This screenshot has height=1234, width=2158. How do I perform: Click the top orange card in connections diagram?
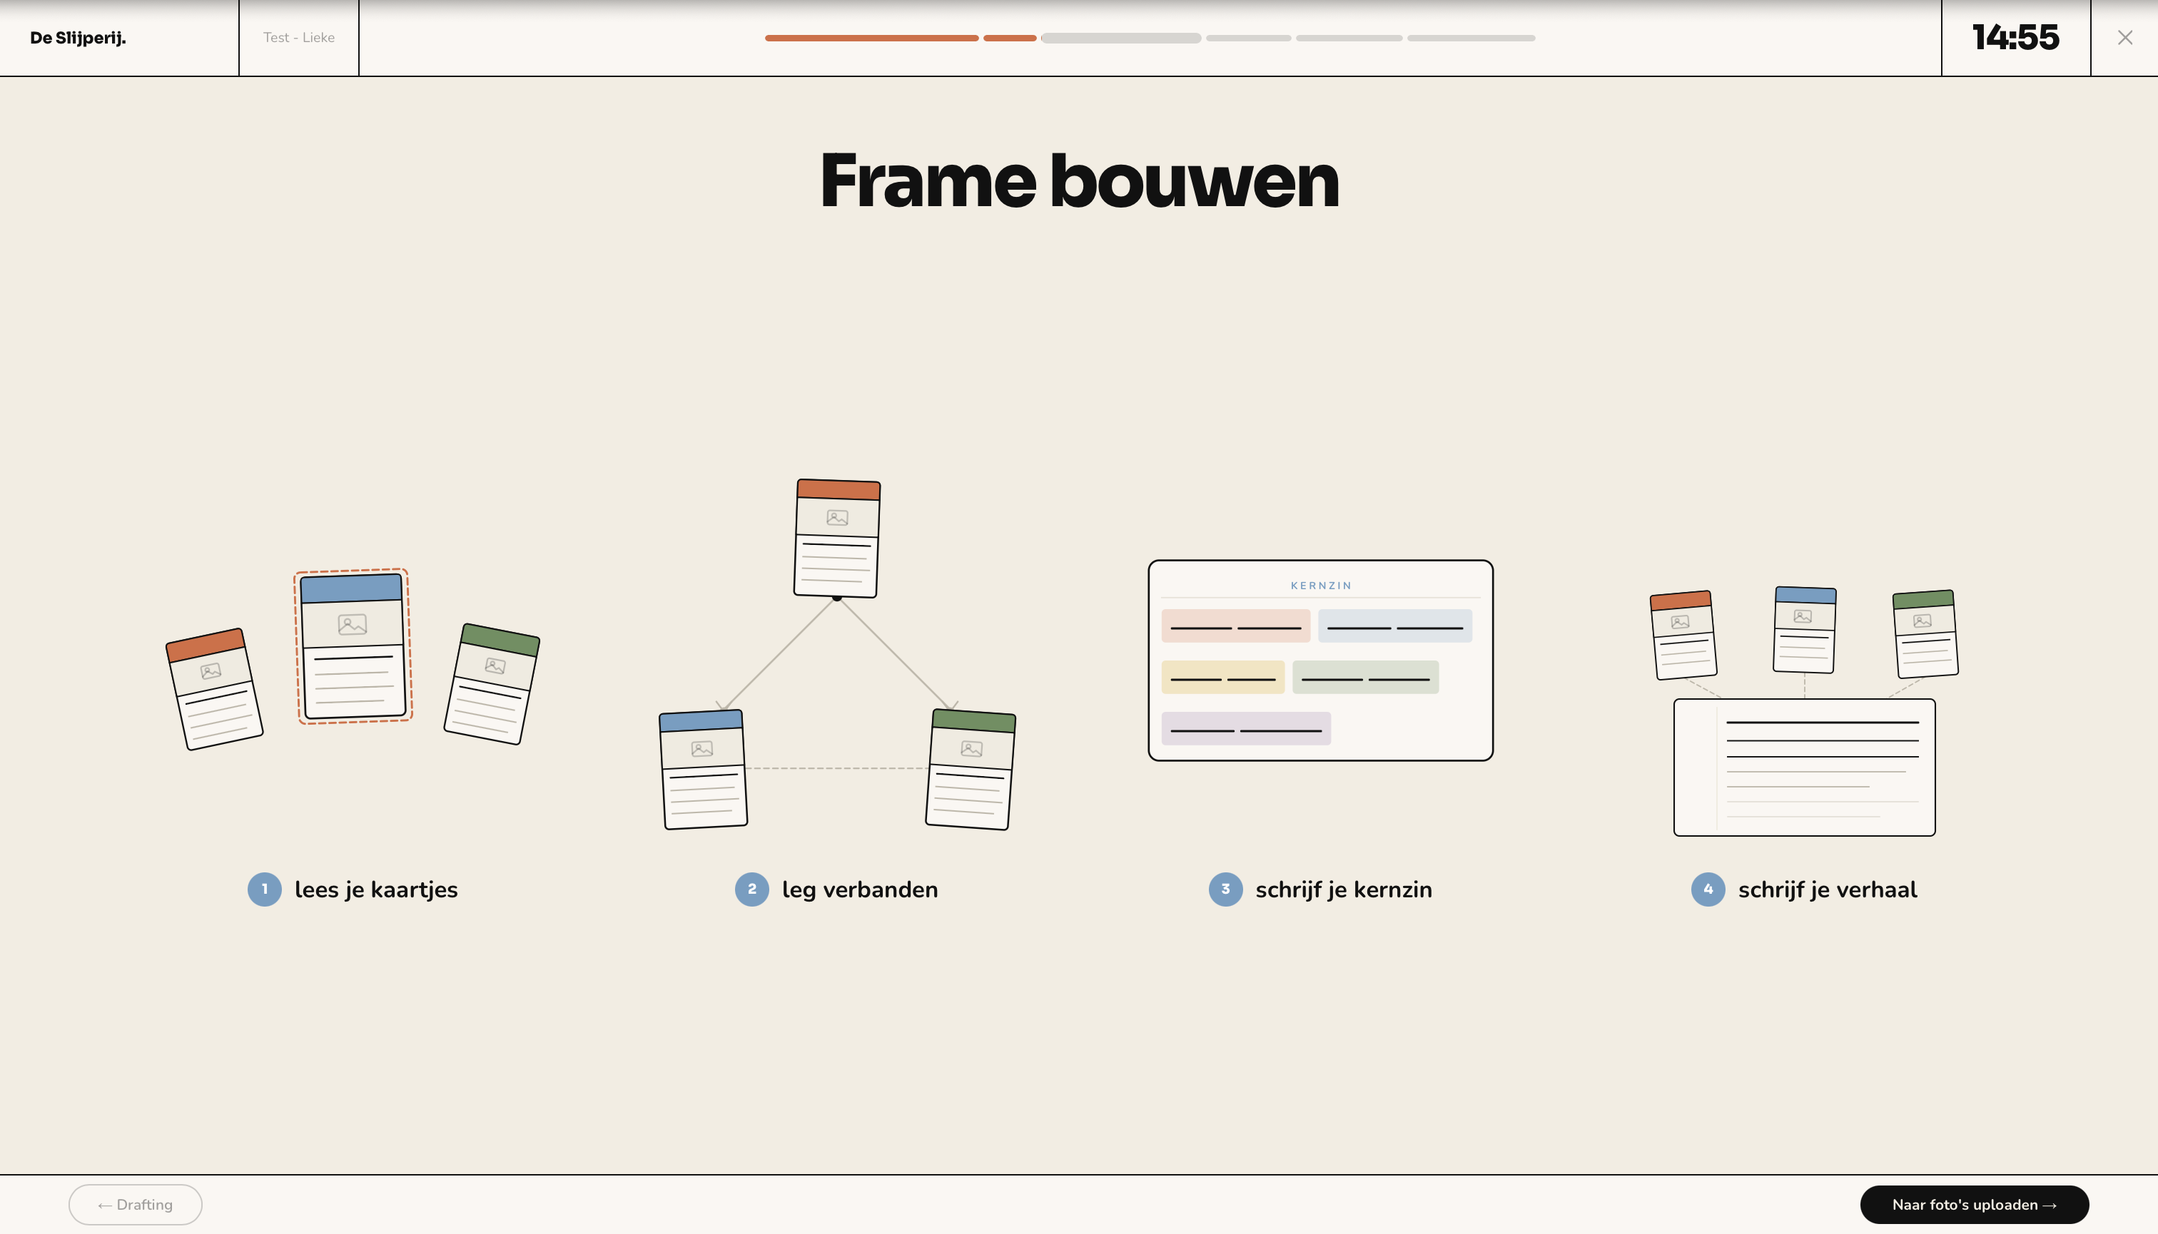(837, 538)
